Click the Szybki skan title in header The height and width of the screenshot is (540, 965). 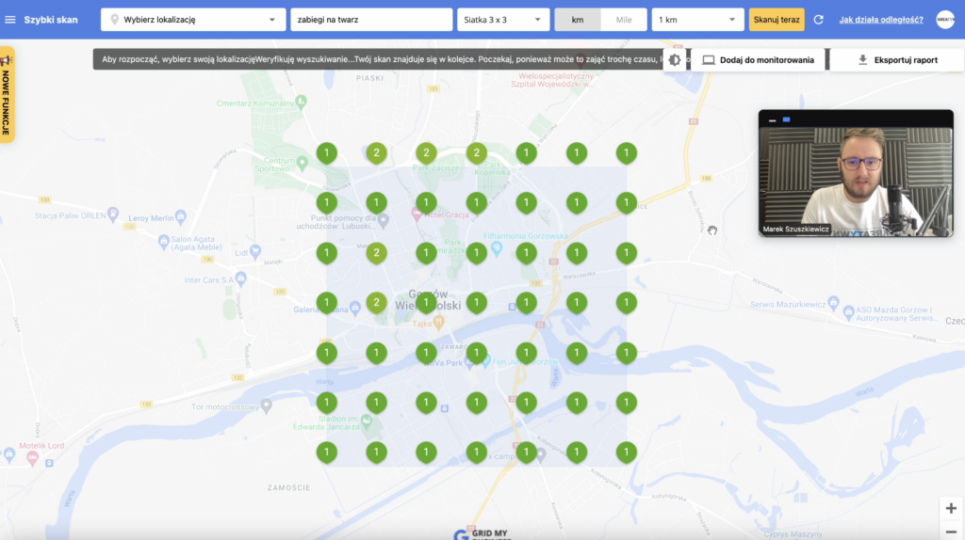51,20
